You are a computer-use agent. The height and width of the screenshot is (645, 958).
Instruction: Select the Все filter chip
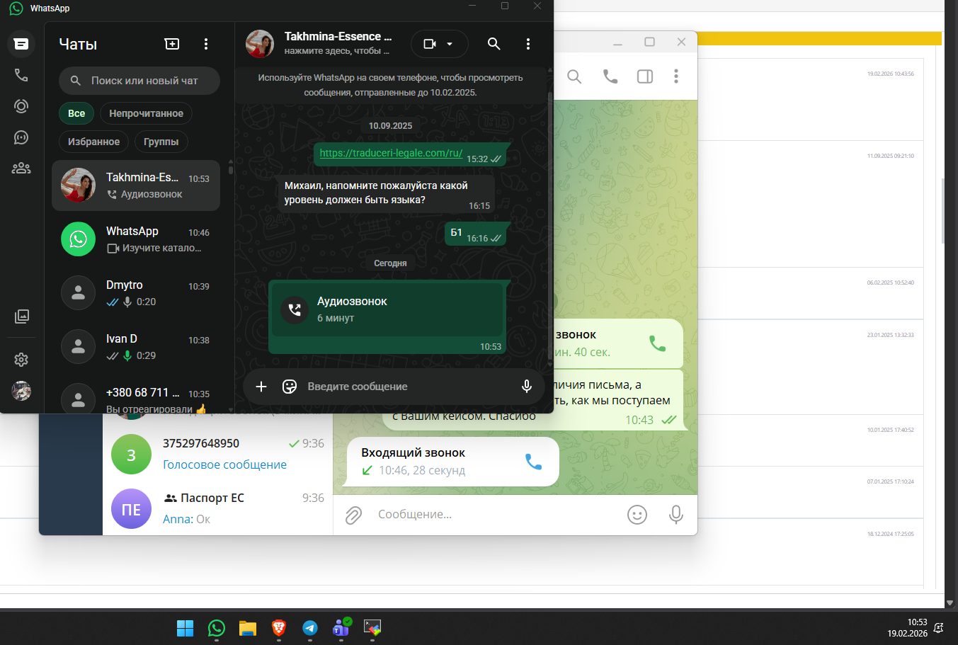click(76, 113)
